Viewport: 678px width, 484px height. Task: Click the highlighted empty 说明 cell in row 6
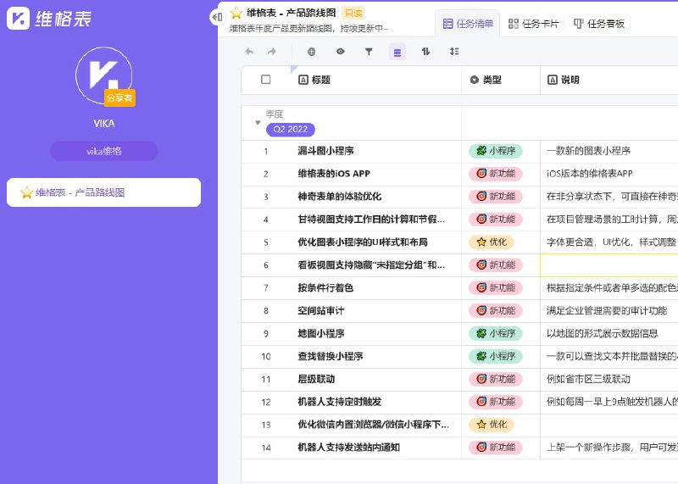(x=609, y=265)
